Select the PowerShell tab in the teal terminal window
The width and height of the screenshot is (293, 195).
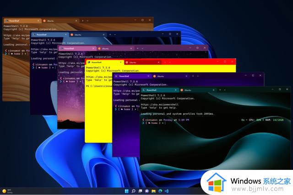[160, 90]
